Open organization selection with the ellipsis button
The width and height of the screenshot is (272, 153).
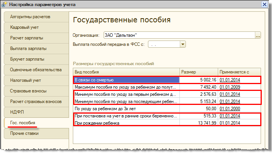258,35
